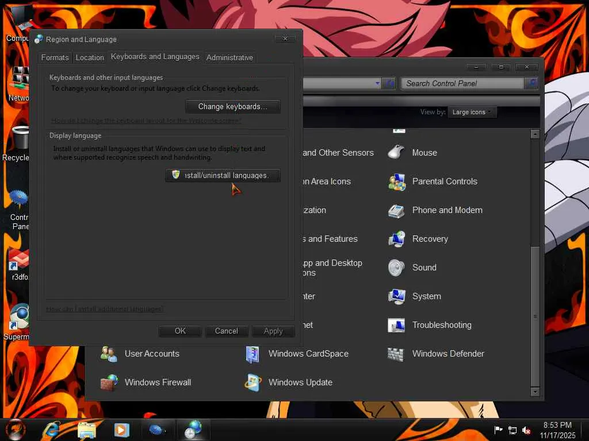Click the Install/uninstall languages button

[223, 175]
